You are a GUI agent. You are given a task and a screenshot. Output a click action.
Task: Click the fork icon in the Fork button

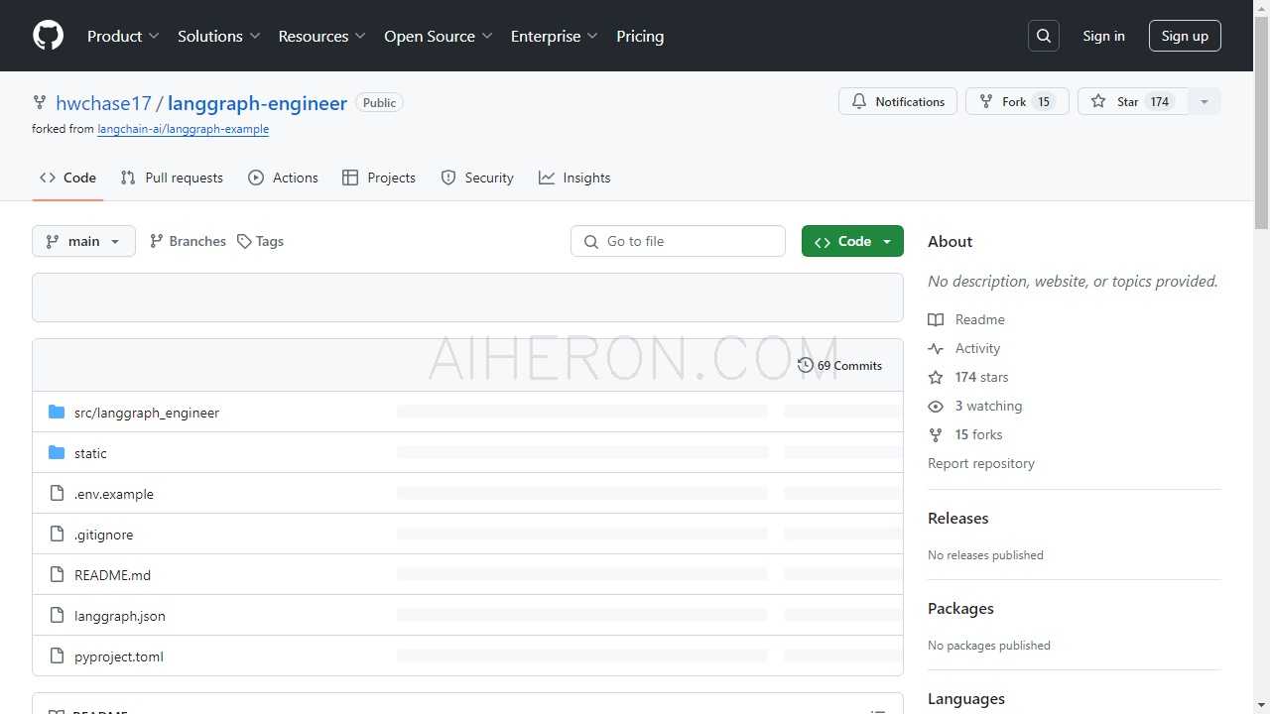986,101
